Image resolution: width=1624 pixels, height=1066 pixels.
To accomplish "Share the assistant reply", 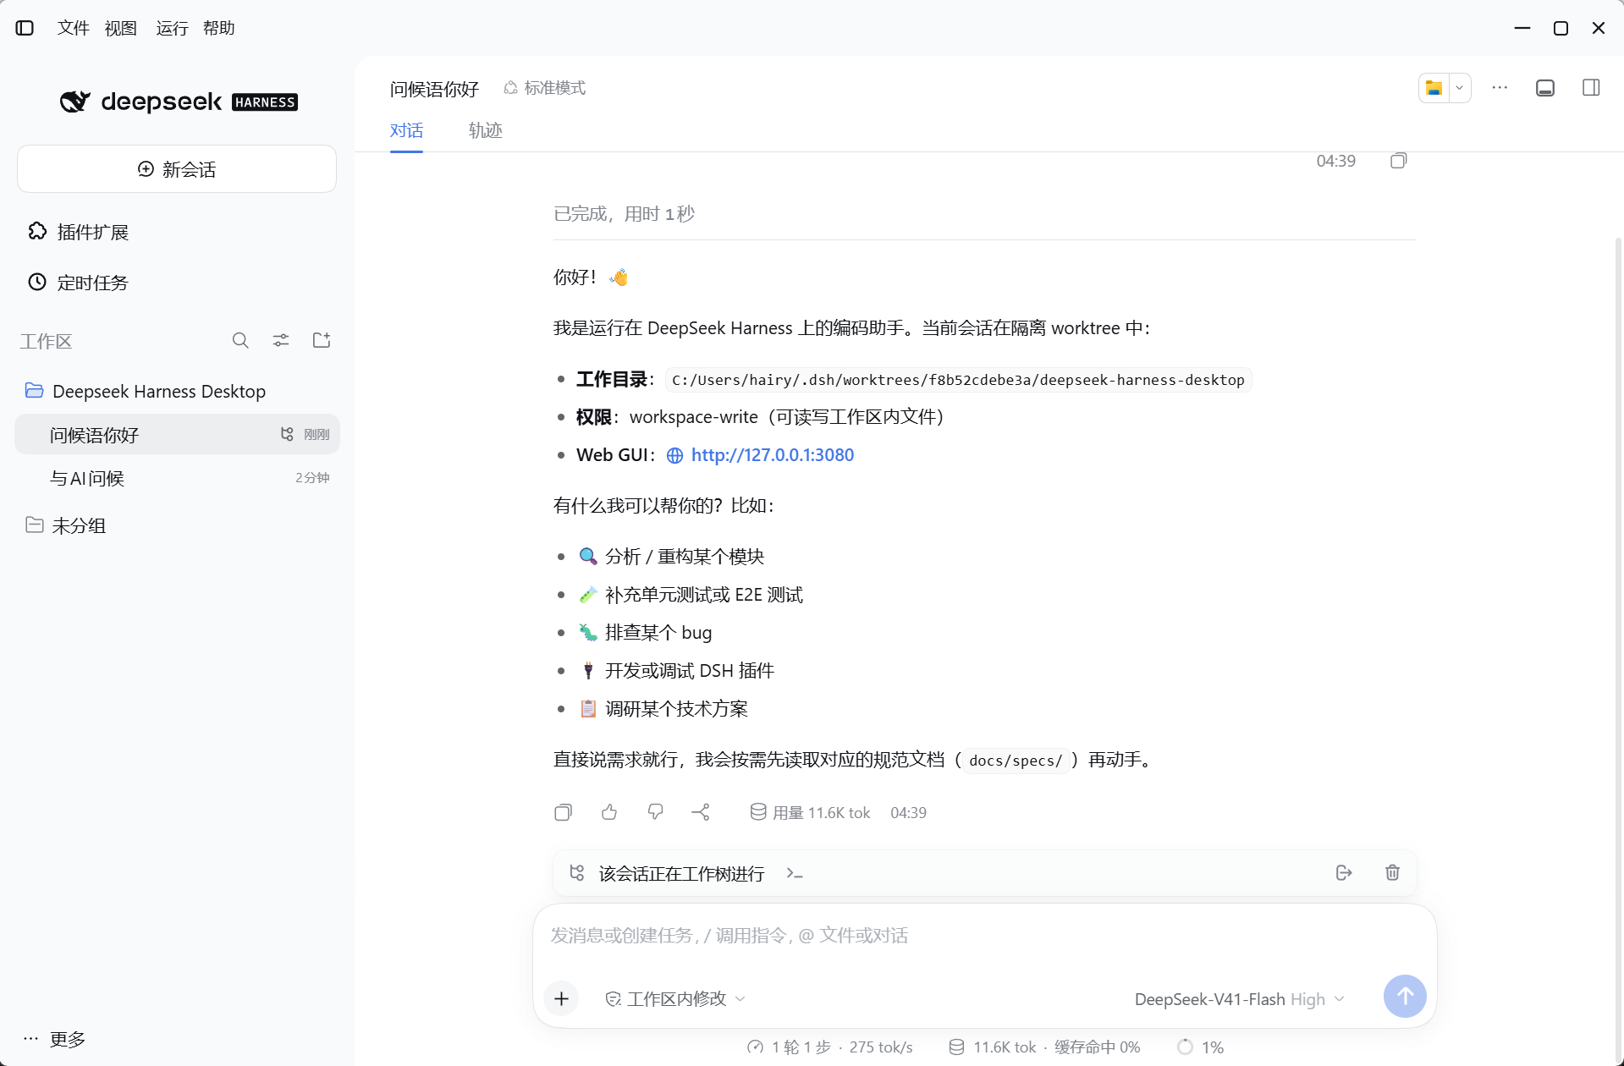I will 701,812.
